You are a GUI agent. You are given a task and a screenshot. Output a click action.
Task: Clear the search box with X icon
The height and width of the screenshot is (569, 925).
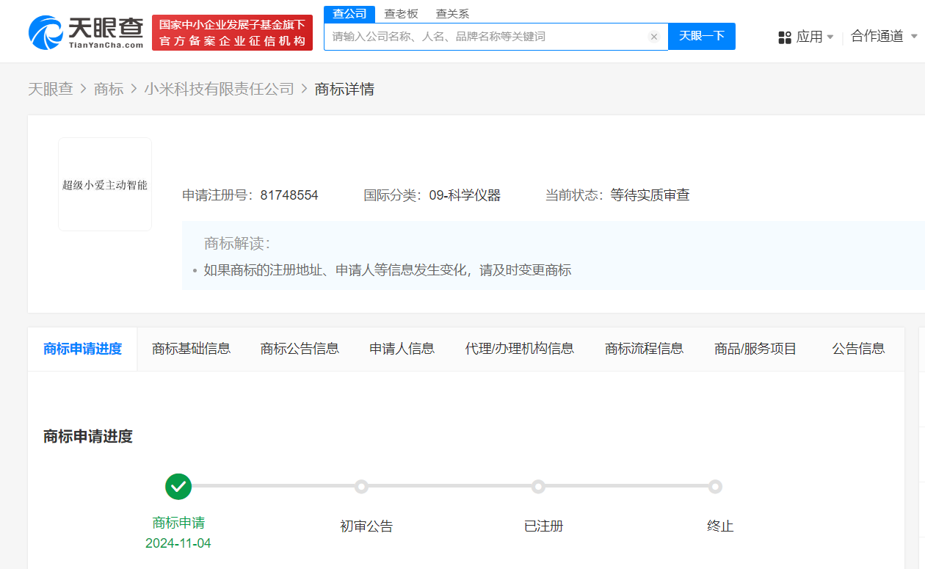pyautogui.click(x=653, y=37)
